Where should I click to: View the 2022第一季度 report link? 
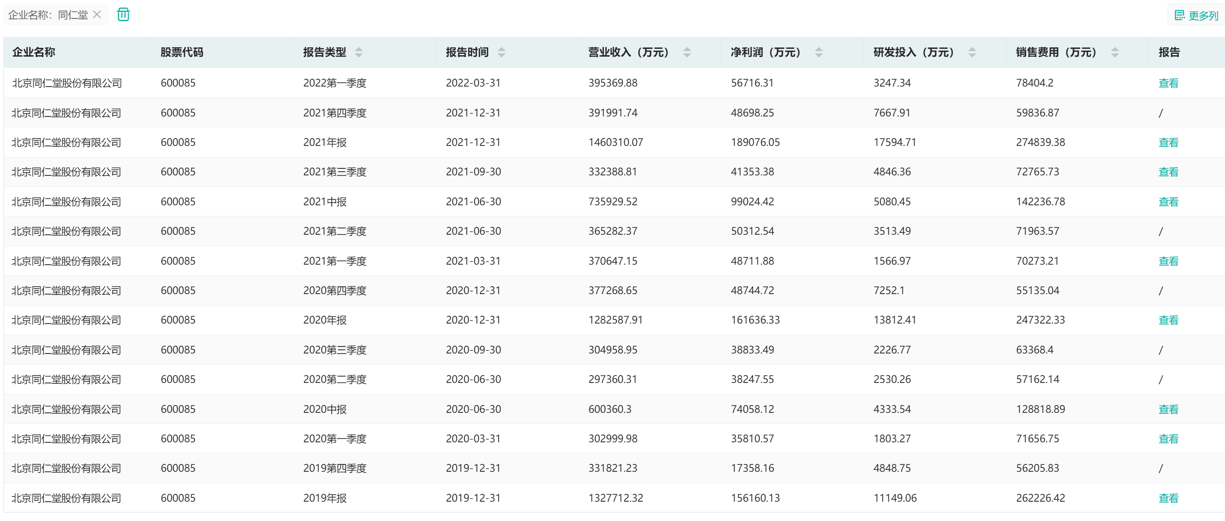click(x=1168, y=83)
